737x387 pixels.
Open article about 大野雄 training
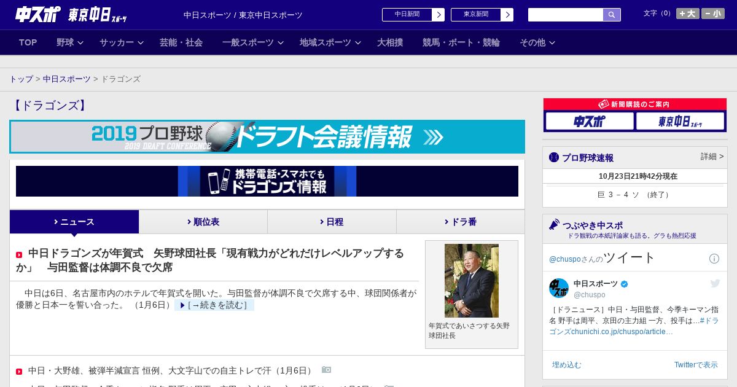(171, 370)
